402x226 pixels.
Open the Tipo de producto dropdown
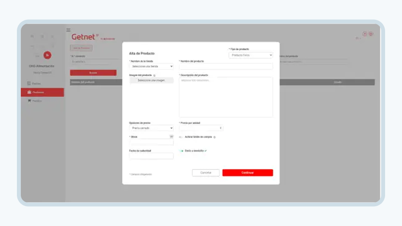pos(251,55)
